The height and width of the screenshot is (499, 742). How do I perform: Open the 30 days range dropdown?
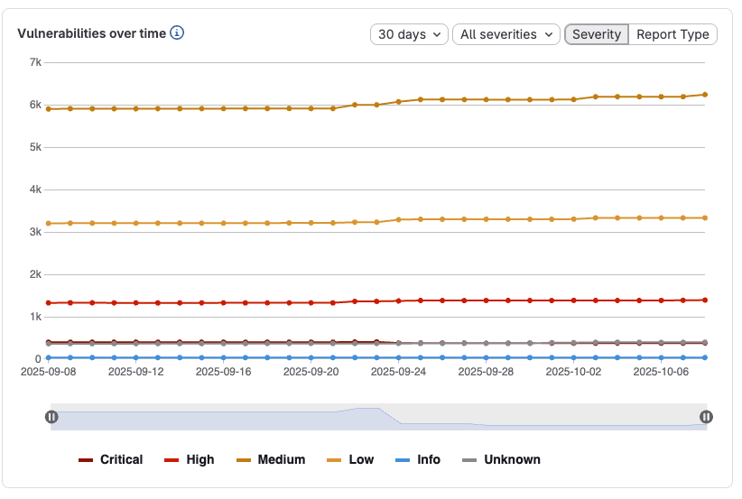409,34
